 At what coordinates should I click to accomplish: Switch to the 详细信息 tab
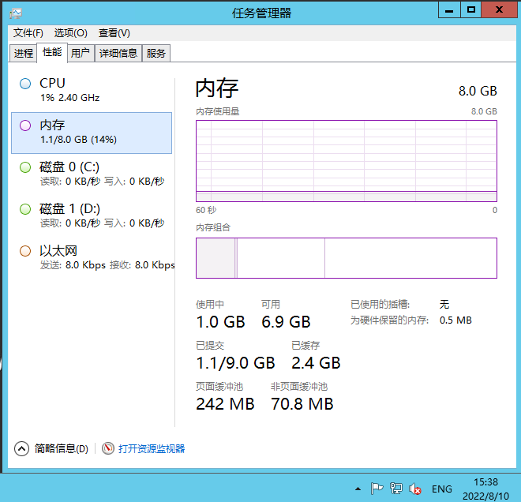[x=118, y=54]
